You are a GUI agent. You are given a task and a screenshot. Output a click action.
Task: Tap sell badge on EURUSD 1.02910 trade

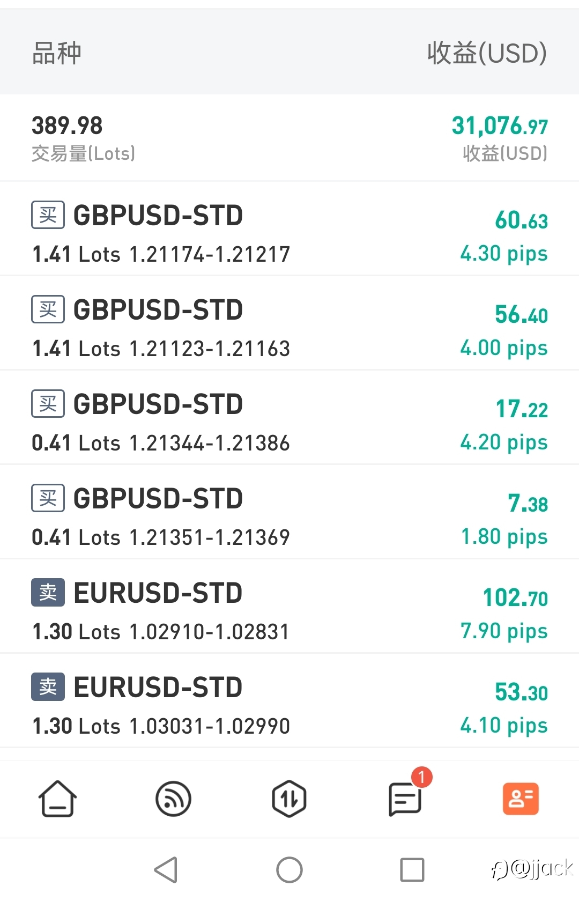(48, 592)
